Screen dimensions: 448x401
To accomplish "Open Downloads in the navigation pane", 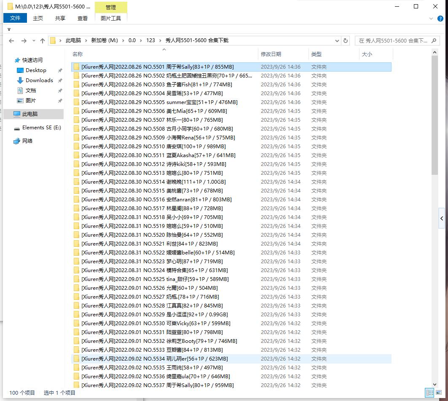I will tap(39, 80).
